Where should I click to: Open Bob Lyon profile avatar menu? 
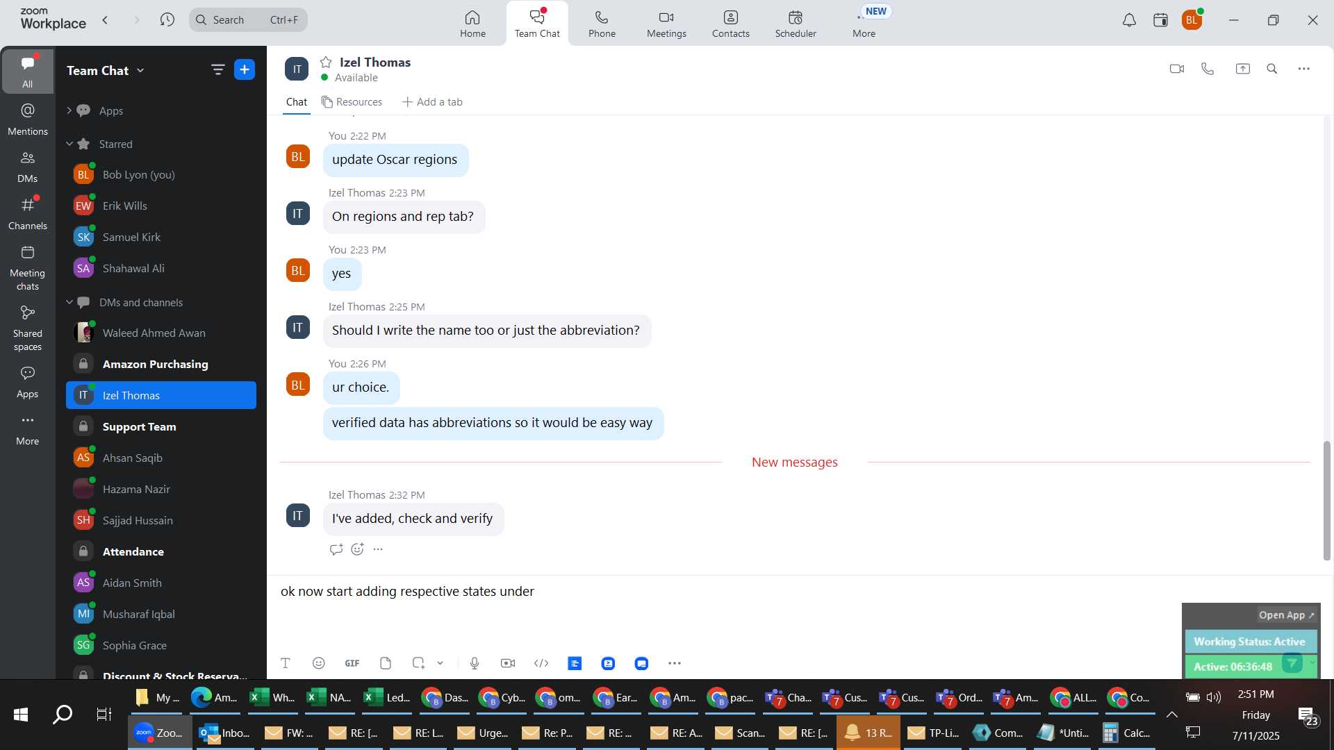point(1192,20)
